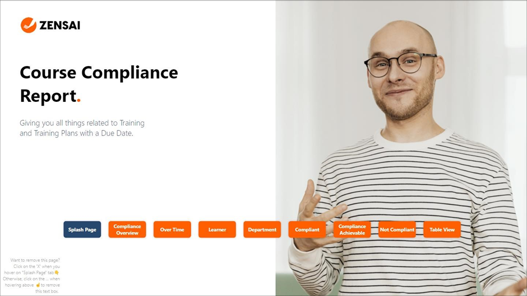Viewport: 527px width, 296px height.
Task: Click the Course Compliance heading line
Action: tap(99, 73)
